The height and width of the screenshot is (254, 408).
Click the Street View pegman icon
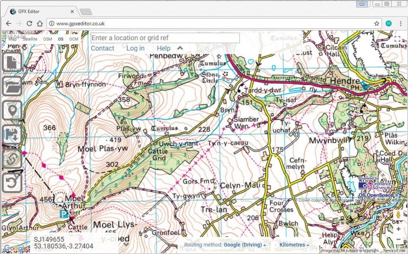coord(398,215)
